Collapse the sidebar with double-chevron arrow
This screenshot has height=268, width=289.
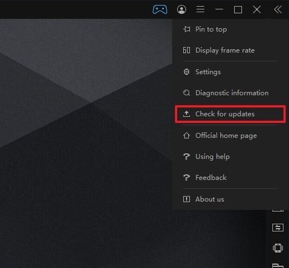(278, 9)
